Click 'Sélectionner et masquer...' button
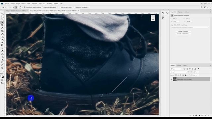212x119 pixels. tap(82, 7)
